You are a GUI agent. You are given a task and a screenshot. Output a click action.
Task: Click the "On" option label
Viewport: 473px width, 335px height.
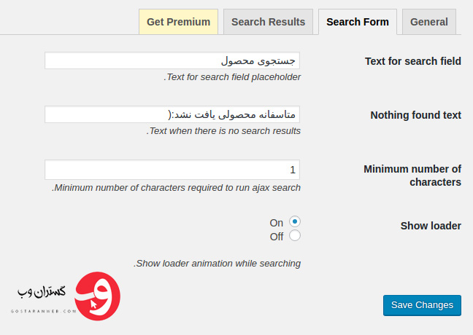click(277, 223)
